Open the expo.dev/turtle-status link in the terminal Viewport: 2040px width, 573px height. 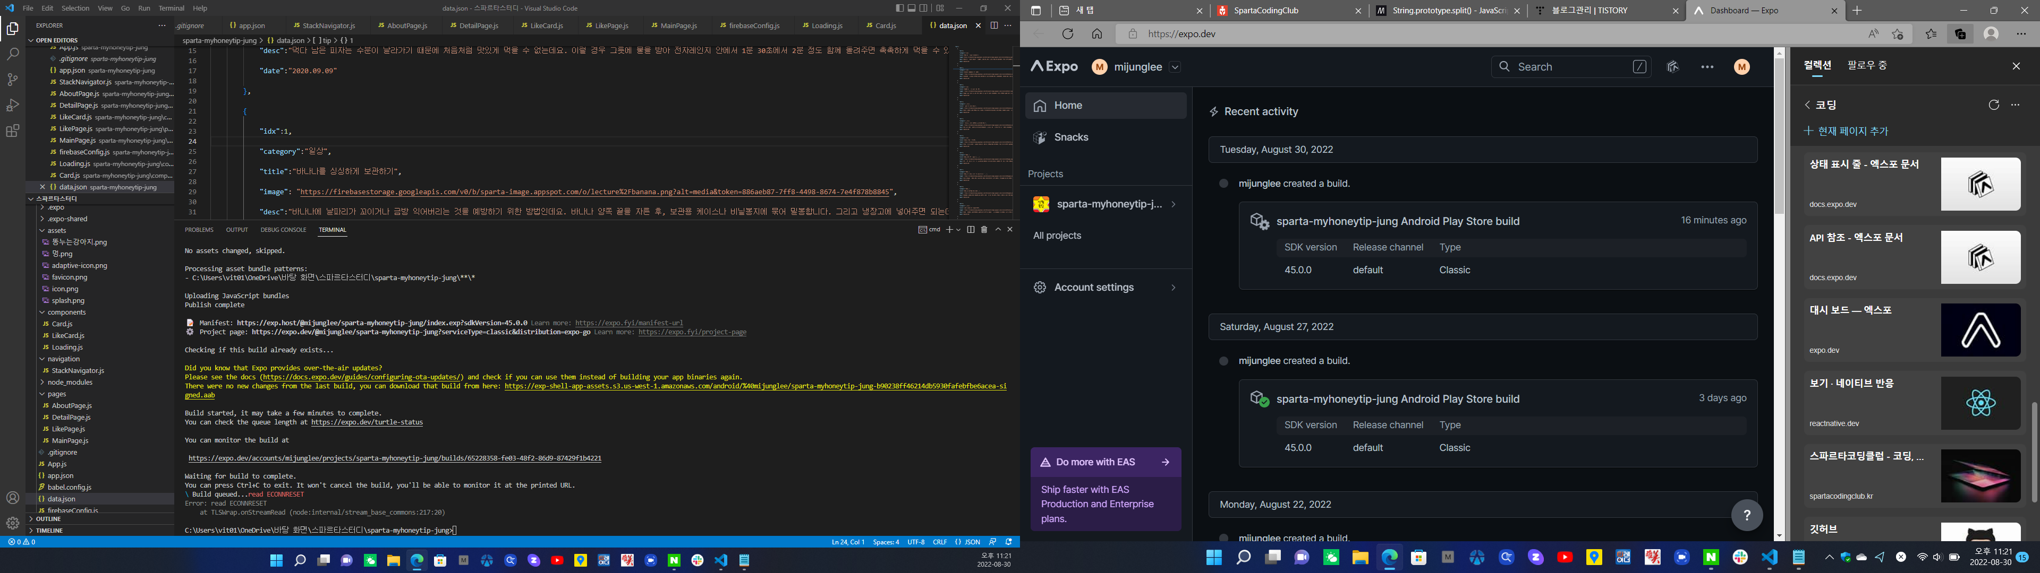tap(367, 423)
